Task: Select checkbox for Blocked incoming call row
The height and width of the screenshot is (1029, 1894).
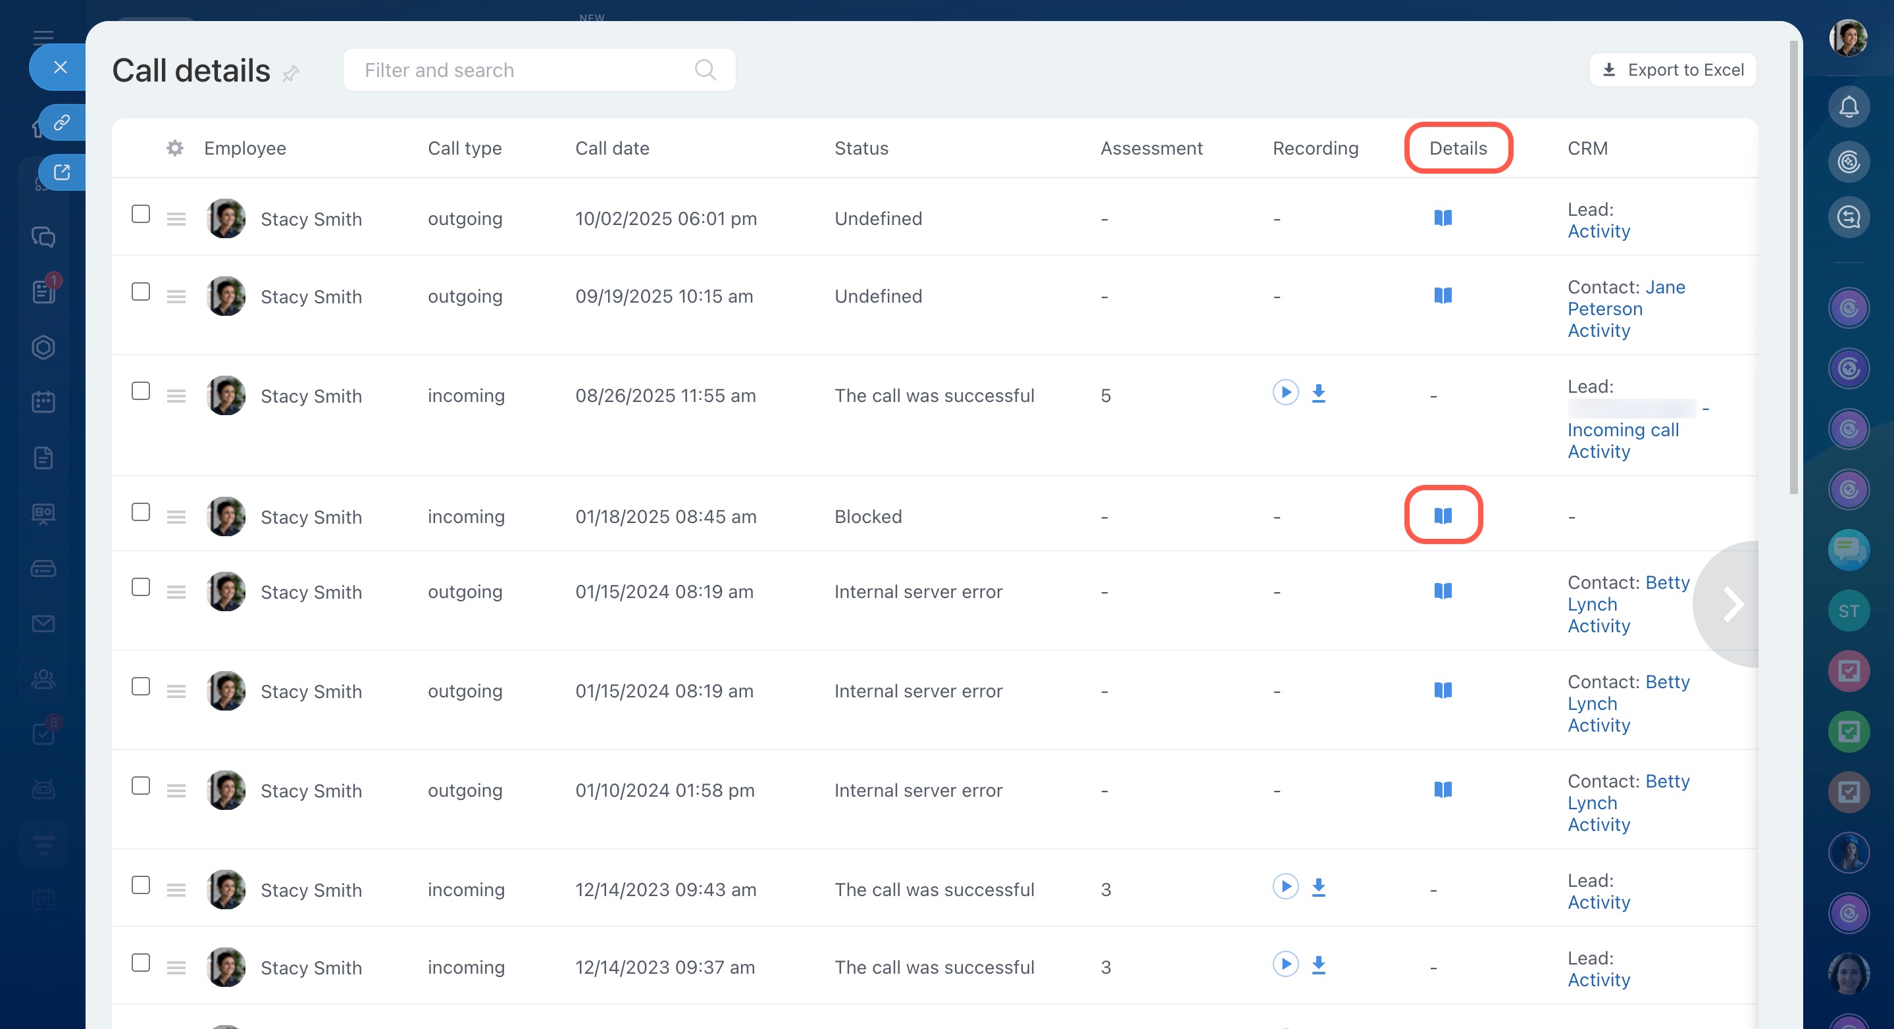Action: point(140,513)
